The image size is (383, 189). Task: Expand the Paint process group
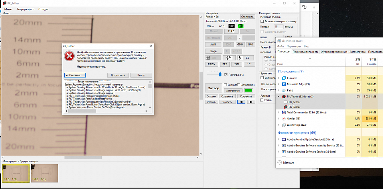(279, 90)
